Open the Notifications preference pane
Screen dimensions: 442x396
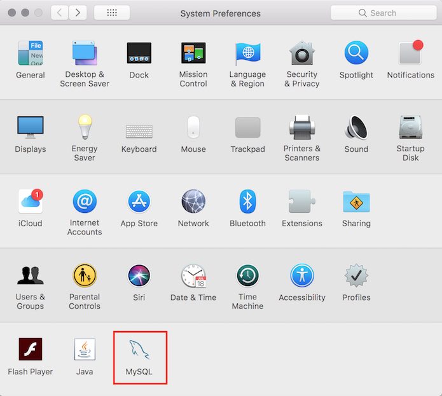410,54
